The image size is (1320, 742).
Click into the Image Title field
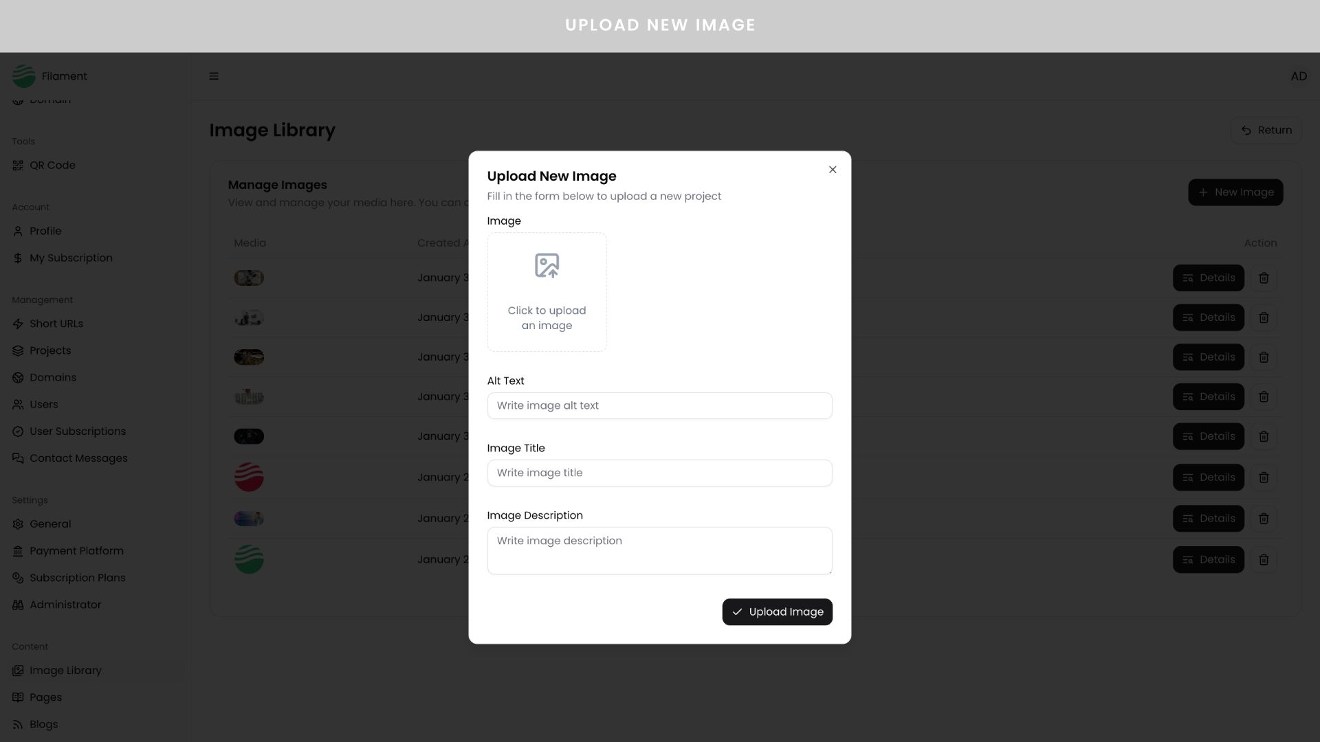[x=659, y=473]
